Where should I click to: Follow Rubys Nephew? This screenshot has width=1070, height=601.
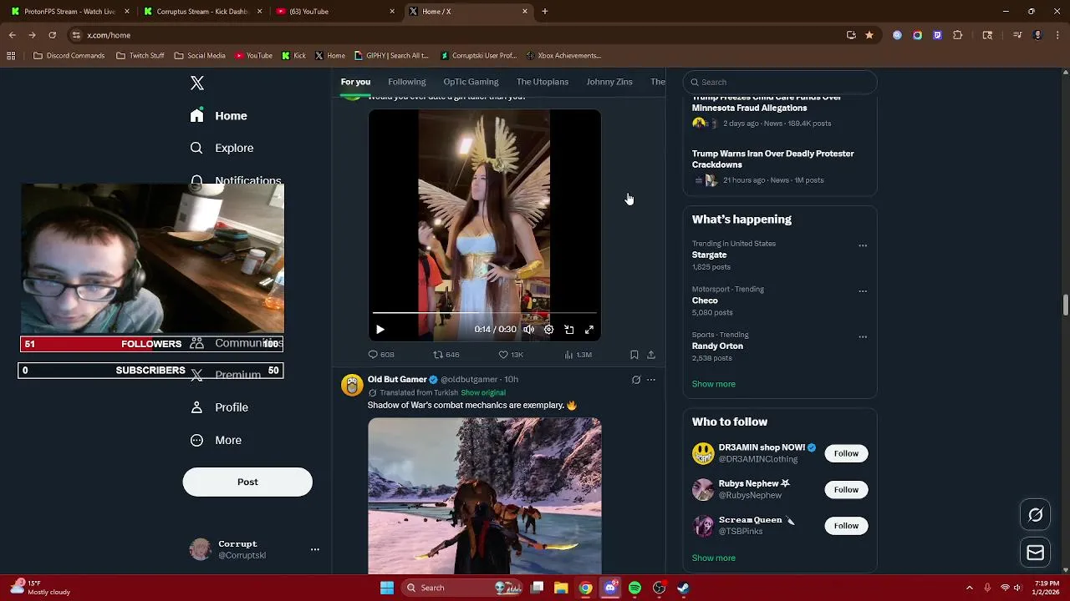point(846,489)
